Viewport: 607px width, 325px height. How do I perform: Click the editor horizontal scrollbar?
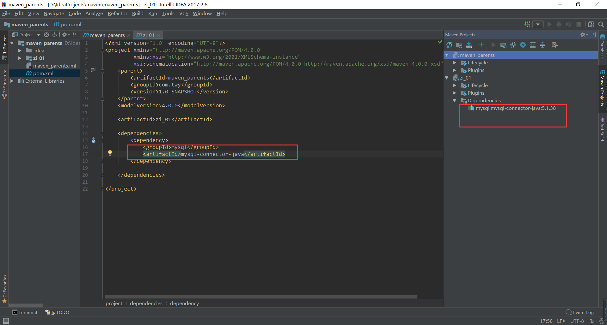pos(261,297)
